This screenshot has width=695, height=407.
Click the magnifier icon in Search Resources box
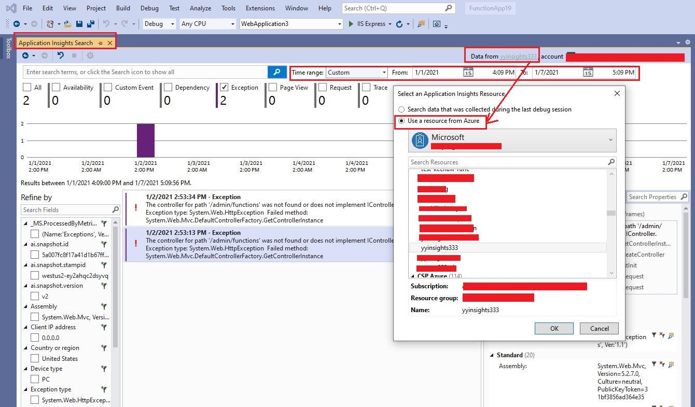point(611,162)
